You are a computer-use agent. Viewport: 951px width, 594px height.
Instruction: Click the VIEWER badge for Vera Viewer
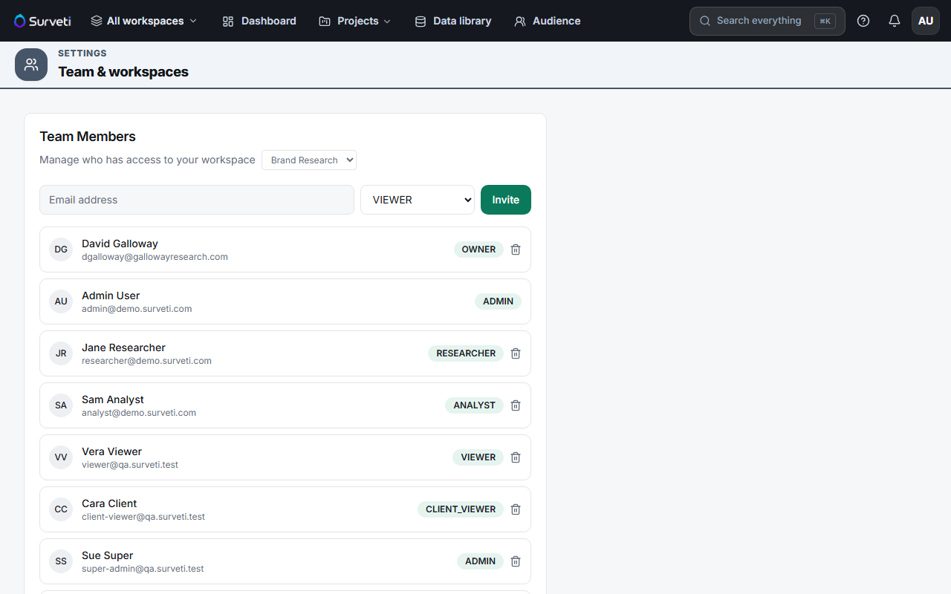tap(478, 457)
